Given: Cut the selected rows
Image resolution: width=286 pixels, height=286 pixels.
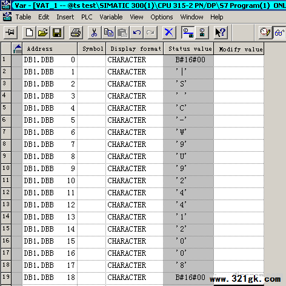Looking at the screenshot, I should [95, 32].
